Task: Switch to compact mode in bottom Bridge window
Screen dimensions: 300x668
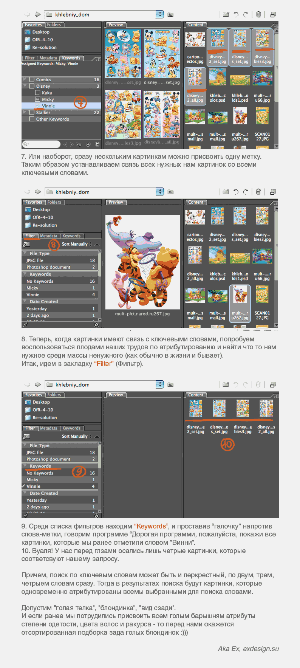Action: tap(273, 384)
